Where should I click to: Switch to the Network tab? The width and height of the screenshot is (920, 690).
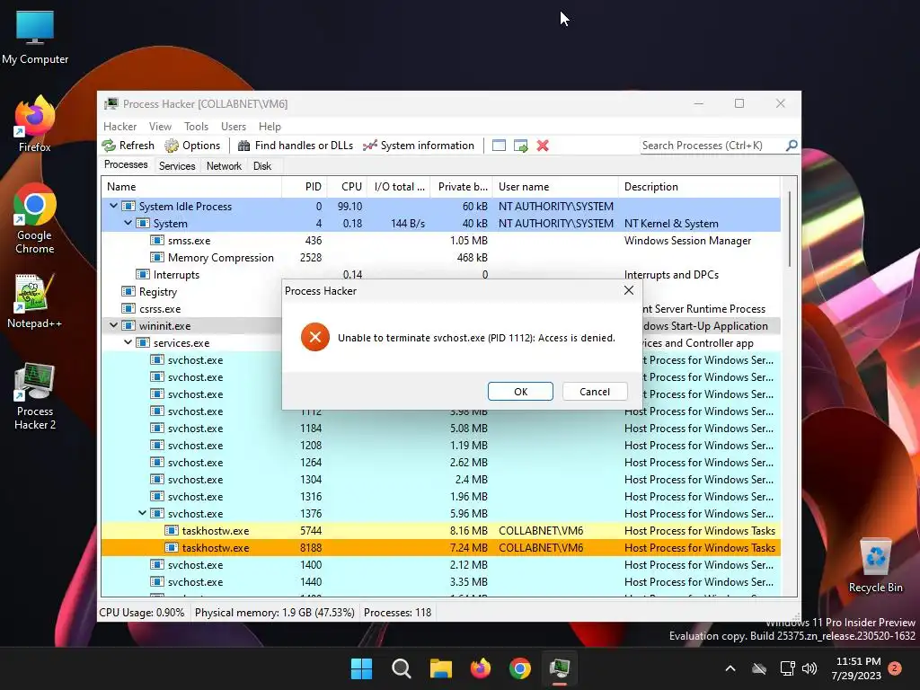224,166
